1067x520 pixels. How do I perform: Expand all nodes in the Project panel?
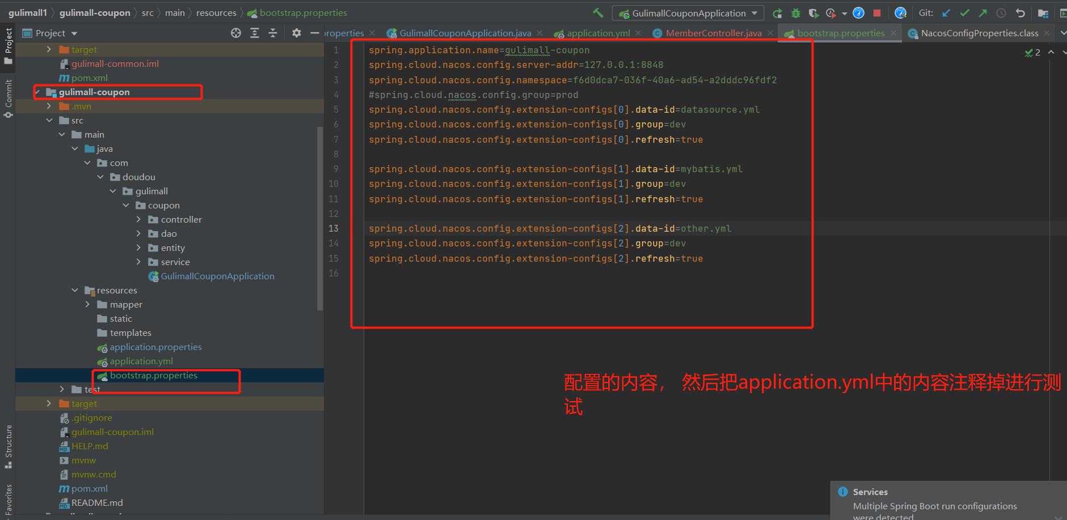255,33
